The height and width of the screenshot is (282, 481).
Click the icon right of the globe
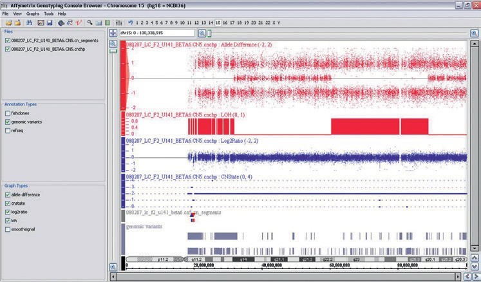tap(70, 23)
